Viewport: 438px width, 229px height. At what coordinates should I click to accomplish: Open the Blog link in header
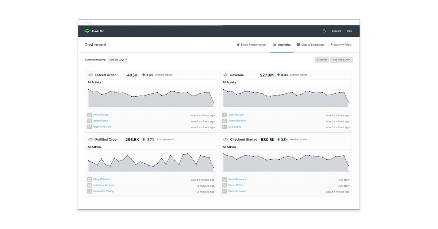(349, 31)
